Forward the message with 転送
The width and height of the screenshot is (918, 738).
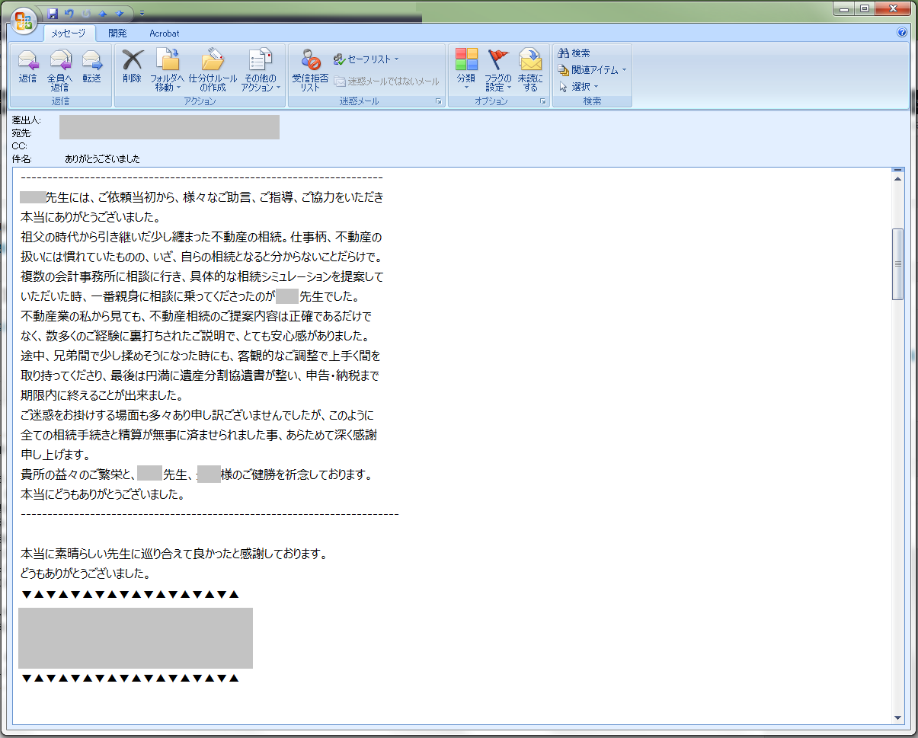tap(92, 67)
